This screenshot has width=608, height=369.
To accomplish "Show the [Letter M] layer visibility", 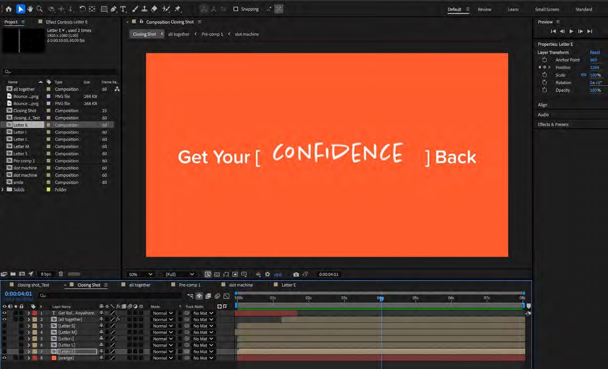I will [x=4, y=332].
